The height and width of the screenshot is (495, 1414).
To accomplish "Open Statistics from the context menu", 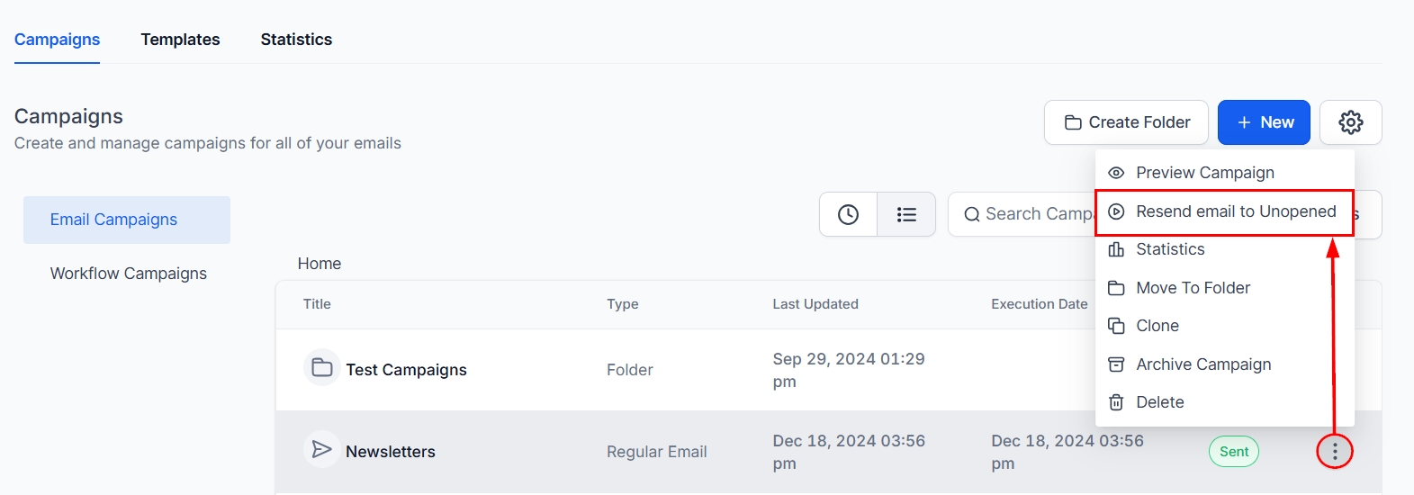I will click(x=1169, y=249).
